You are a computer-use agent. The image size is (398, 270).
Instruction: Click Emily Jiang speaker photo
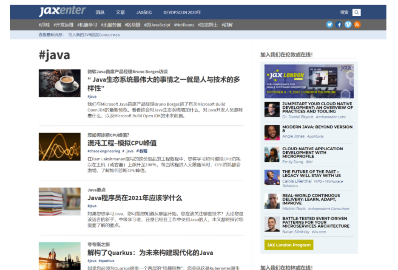pos(272,155)
